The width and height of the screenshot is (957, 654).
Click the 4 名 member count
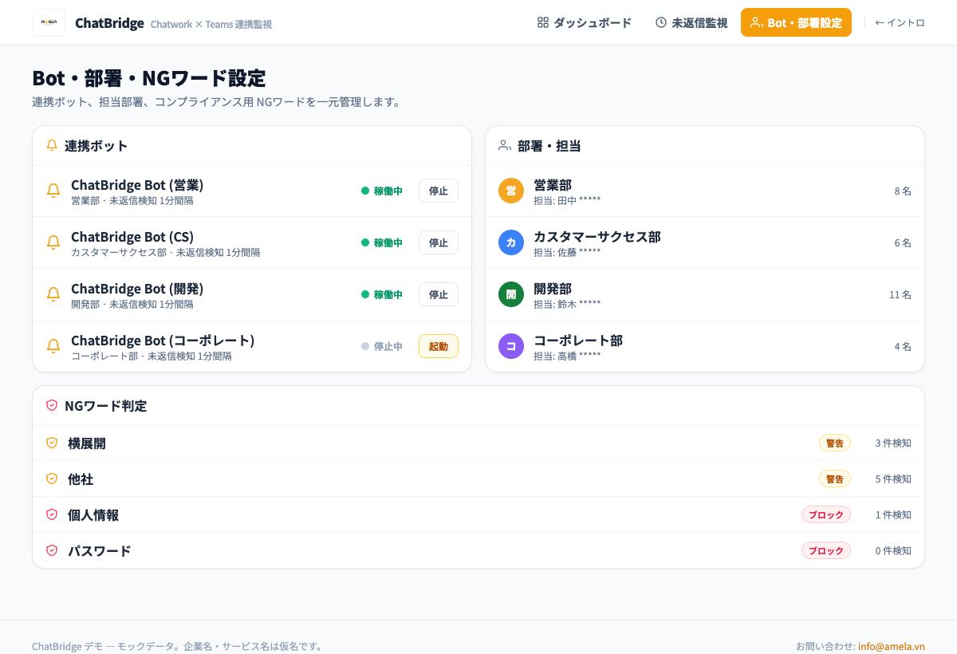point(903,346)
